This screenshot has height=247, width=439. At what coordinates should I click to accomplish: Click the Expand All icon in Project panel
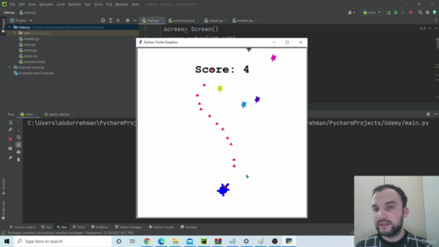(110, 21)
